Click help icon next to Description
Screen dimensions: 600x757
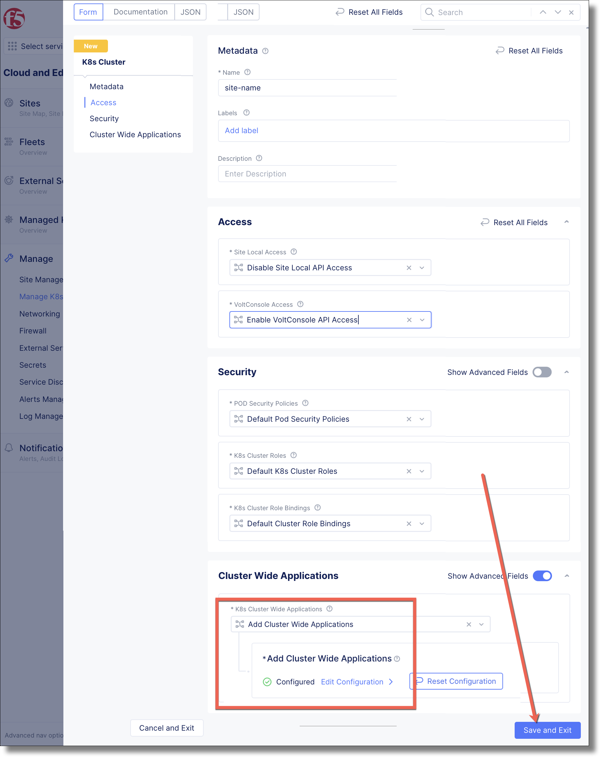click(259, 158)
